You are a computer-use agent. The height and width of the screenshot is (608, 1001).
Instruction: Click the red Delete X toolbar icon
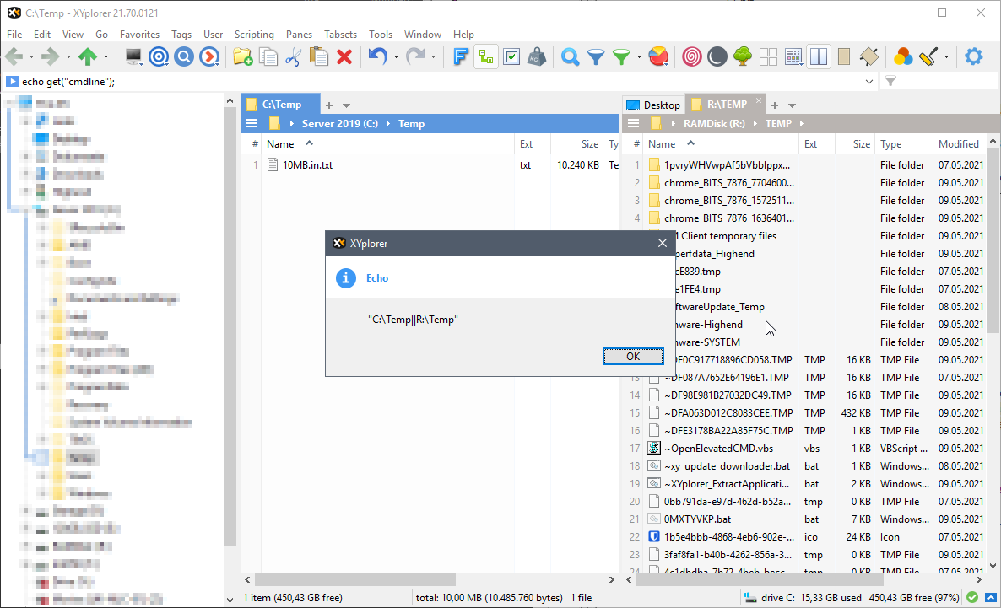click(344, 56)
